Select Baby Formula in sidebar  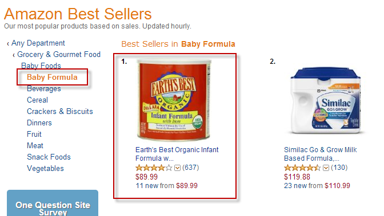click(52, 77)
